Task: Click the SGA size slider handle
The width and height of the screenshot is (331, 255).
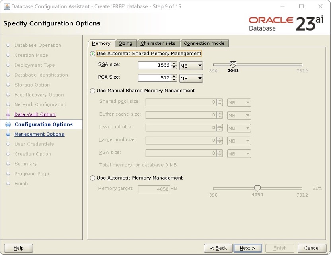Action: point(233,64)
